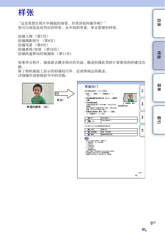Click the page number 6CS
This screenshot has width=165, height=234.
coord(153,223)
